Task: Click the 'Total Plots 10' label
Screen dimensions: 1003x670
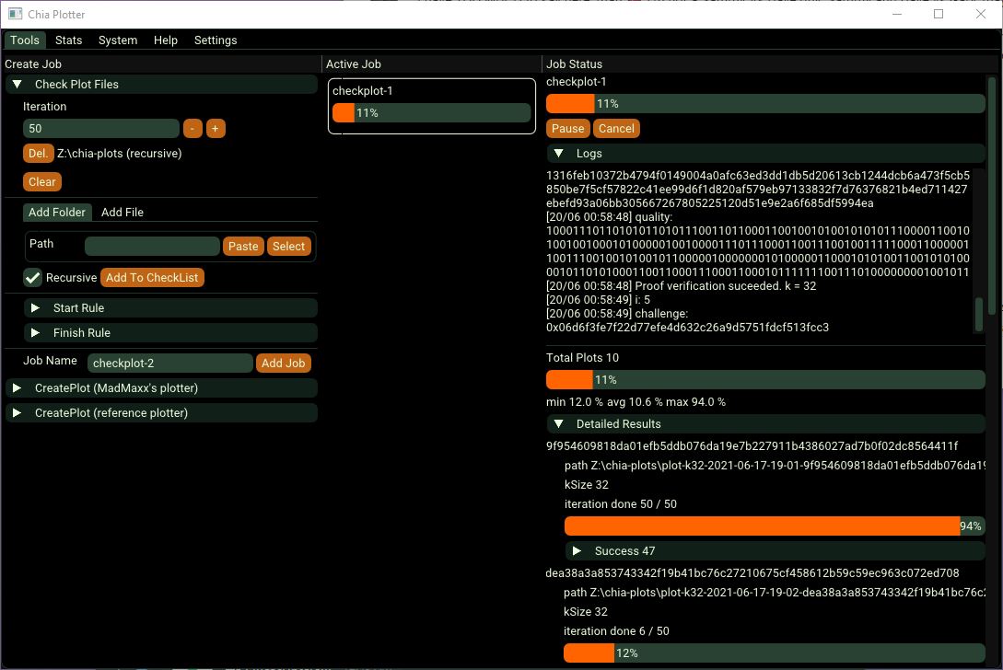Action: point(583,357)
